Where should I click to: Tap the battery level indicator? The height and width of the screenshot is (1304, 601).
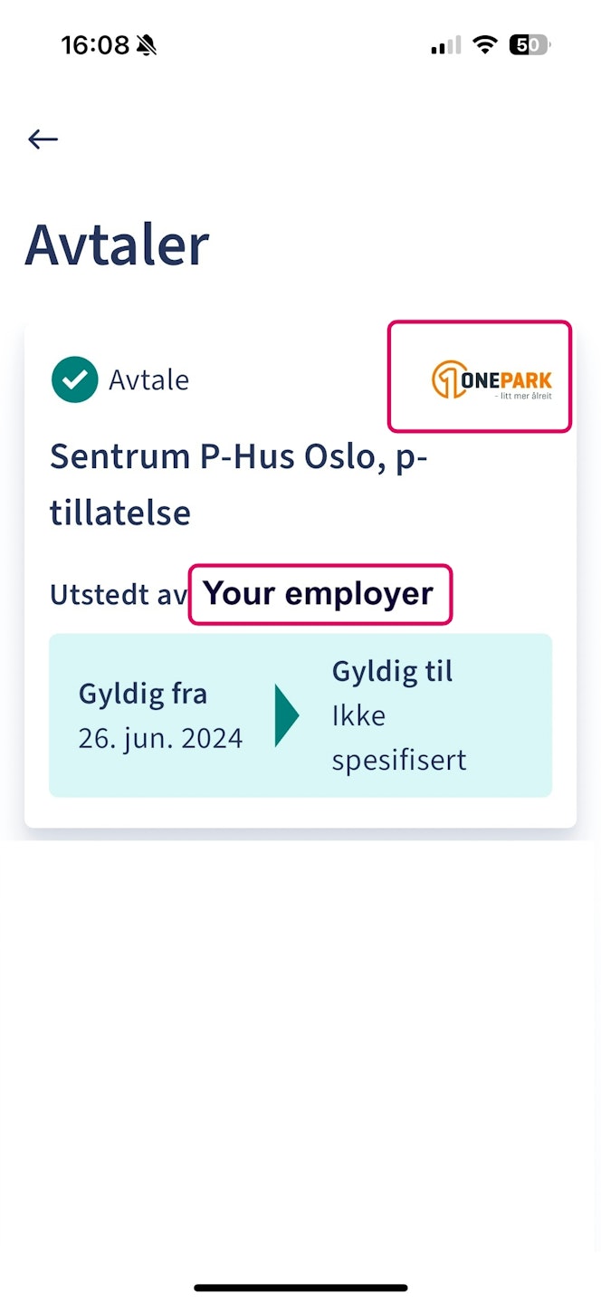tap(529, 45)
